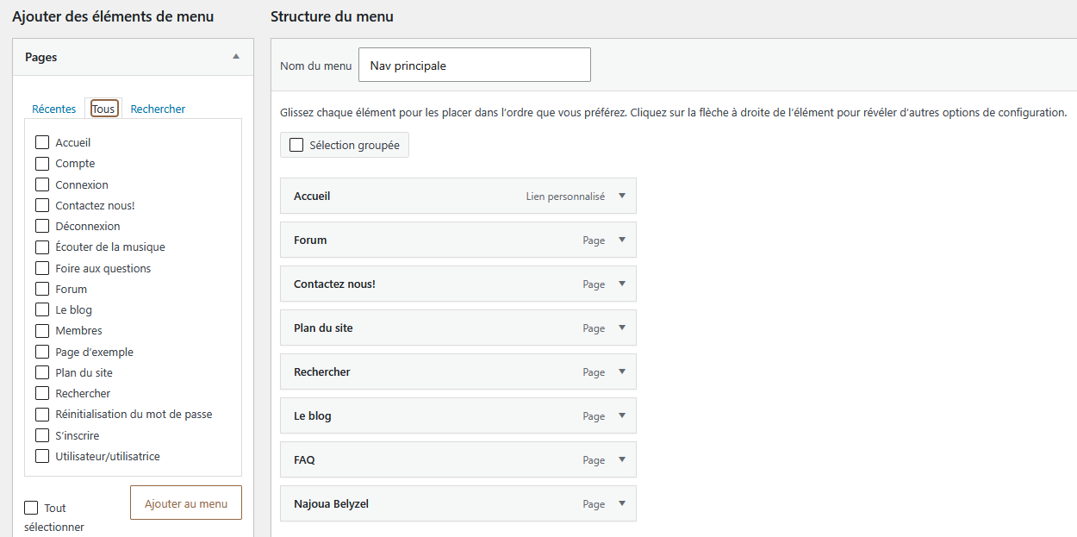Expand the Accueil menu item arrow
This screenshot has height=537, width=1077.
pyautogui.click(x=622, y=196)
